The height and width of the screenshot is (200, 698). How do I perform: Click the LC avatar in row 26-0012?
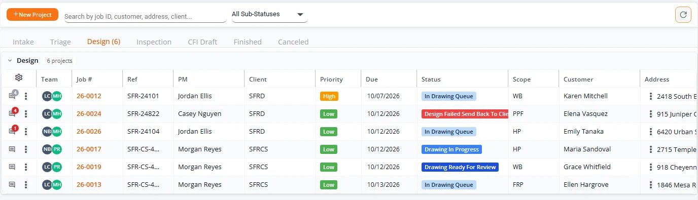[47, 96]
